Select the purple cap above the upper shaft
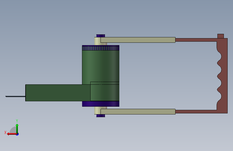Viewport: 233px width, 151px height. point(101,36)
